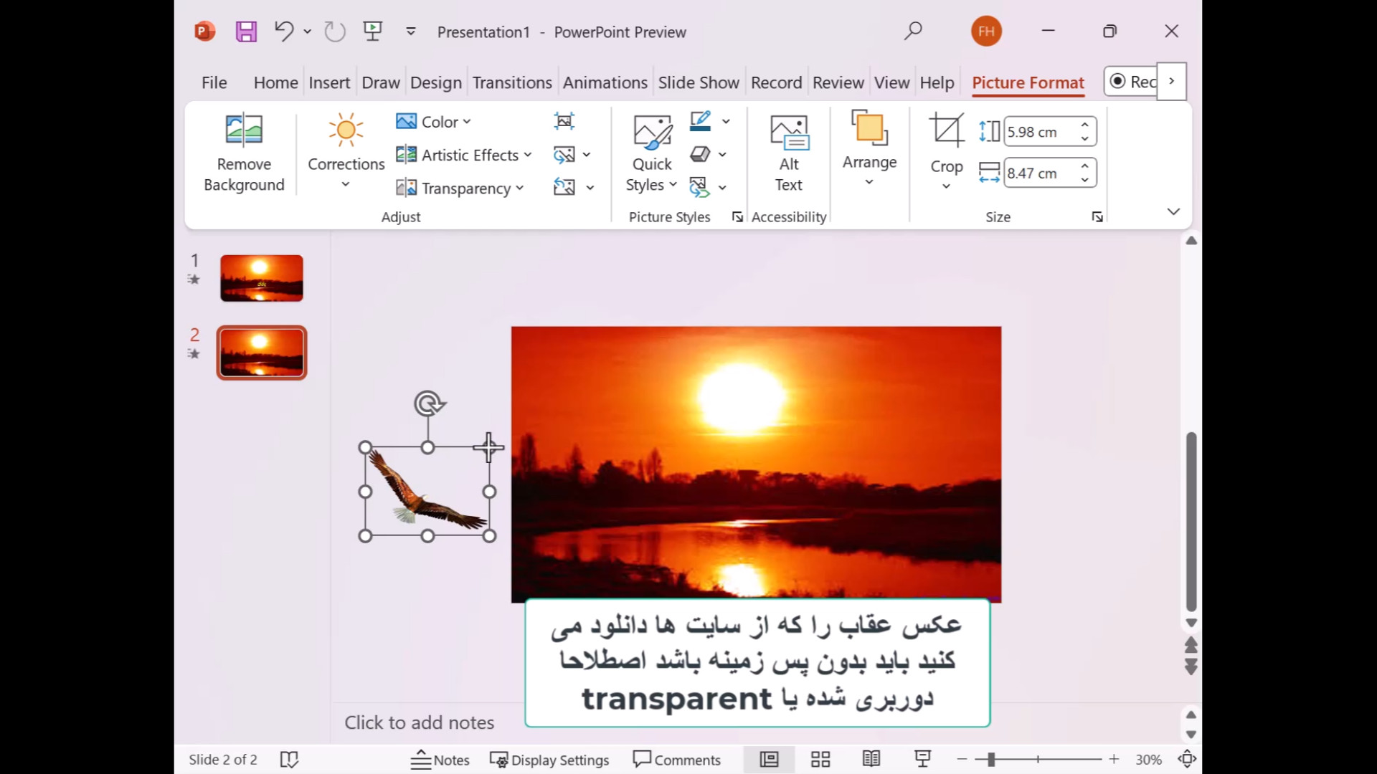Click the Undo arrow icon
Viewport: 1377px width, 774px height.
click(284, 31)
